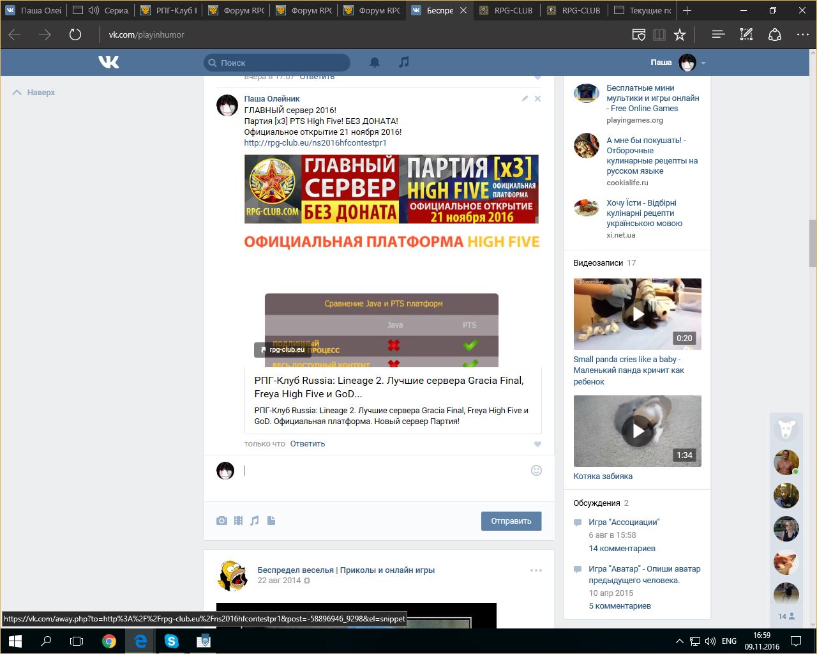817x654 pixels.
Task: Play the Котяка забияка video
Action: [x=637, y=431]
